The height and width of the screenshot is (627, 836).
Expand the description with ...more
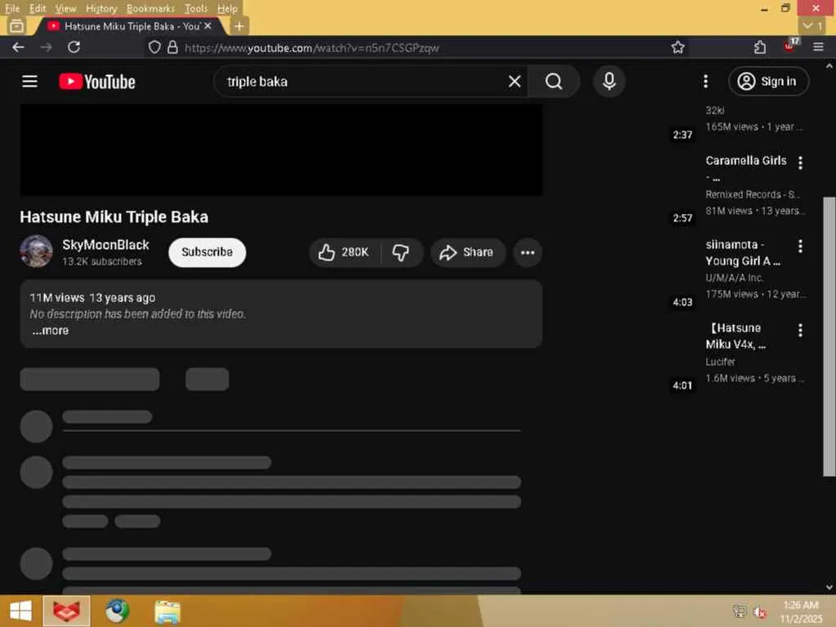pos(51,331)
